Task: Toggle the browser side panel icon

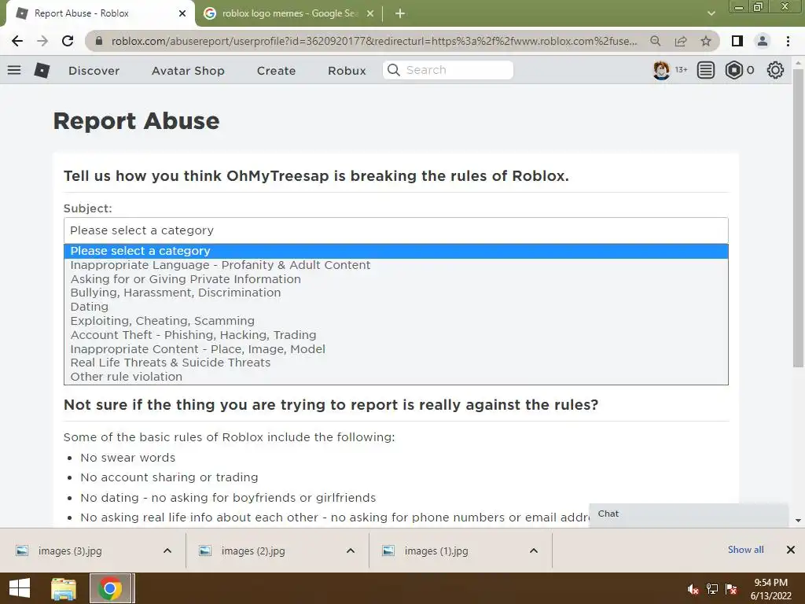Action: [737, 41]
